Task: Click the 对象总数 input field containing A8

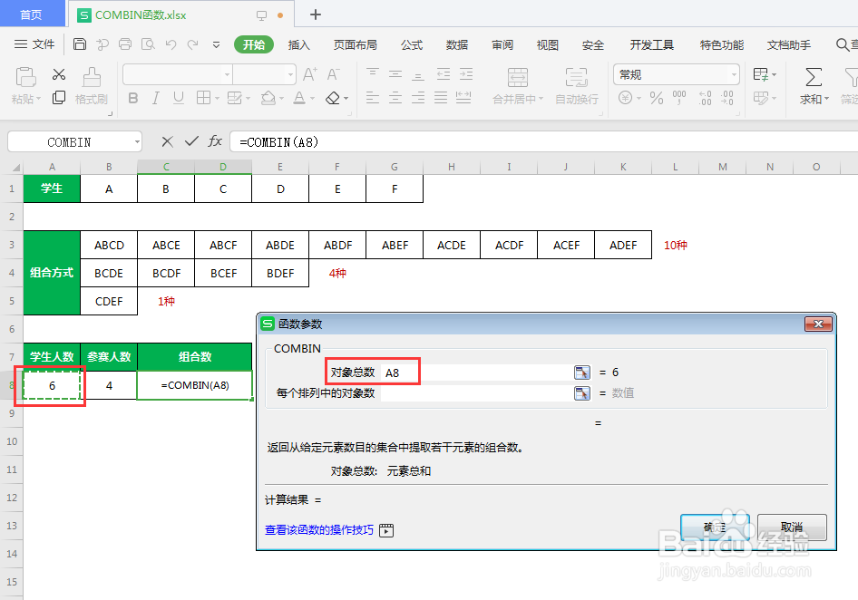Action: coord(476,373)
